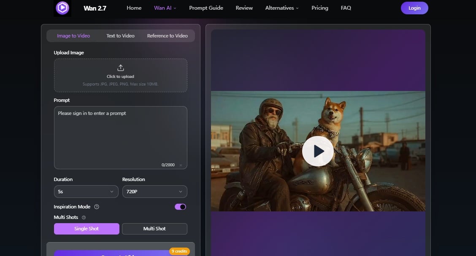Disable Inspiration Mode
The height and width of the screenshot is (256, 476).
(x=180, y=207)
